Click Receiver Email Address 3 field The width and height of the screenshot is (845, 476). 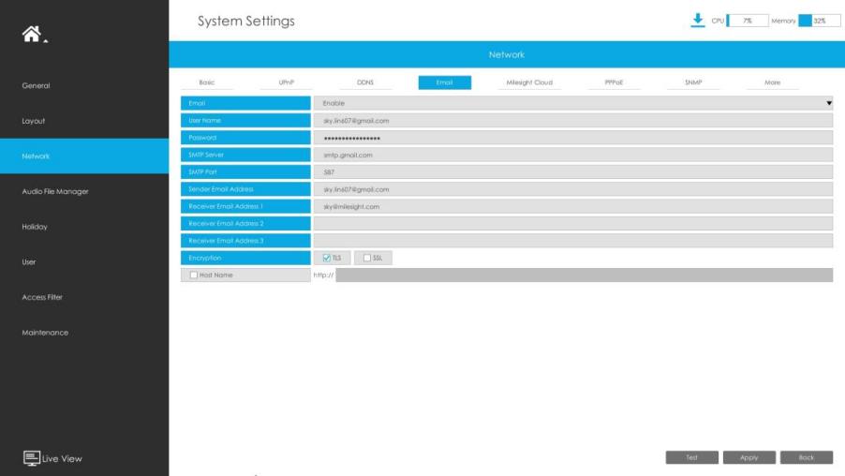(572, 241)
